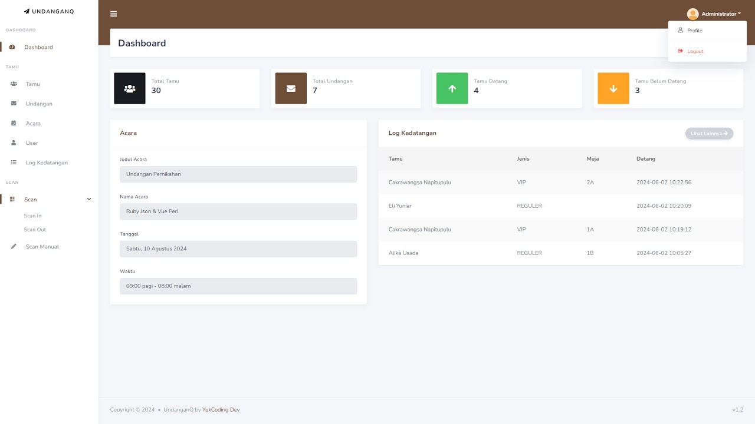Click the Waktu field

238,286
